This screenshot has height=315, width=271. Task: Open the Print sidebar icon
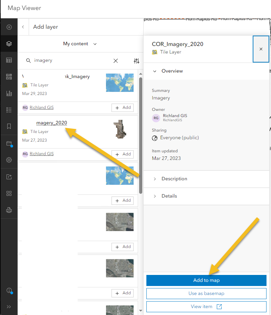pos(9,210)
